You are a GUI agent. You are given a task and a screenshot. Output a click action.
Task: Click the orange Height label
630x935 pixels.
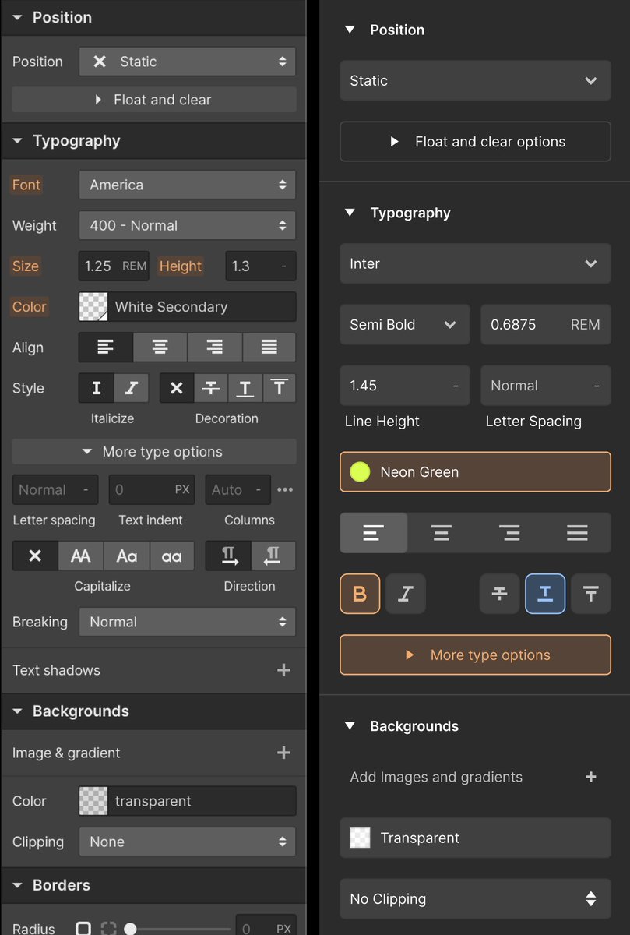[181, 266]
